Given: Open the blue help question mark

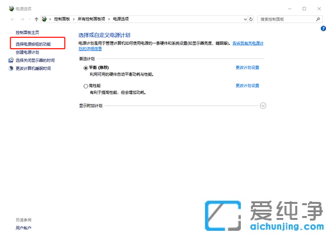Looking at the screenshot, I should [323, 28].
